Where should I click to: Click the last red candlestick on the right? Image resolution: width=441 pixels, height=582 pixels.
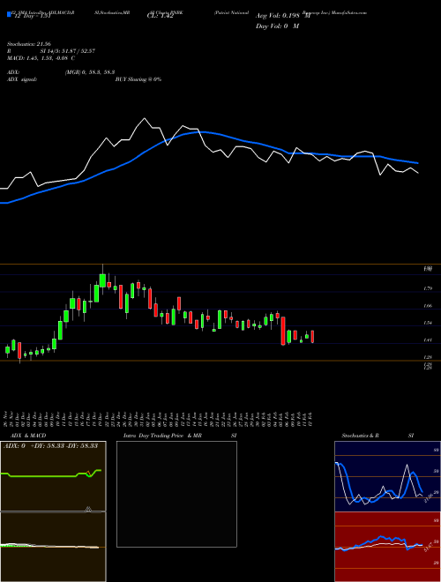coord(312,336)
